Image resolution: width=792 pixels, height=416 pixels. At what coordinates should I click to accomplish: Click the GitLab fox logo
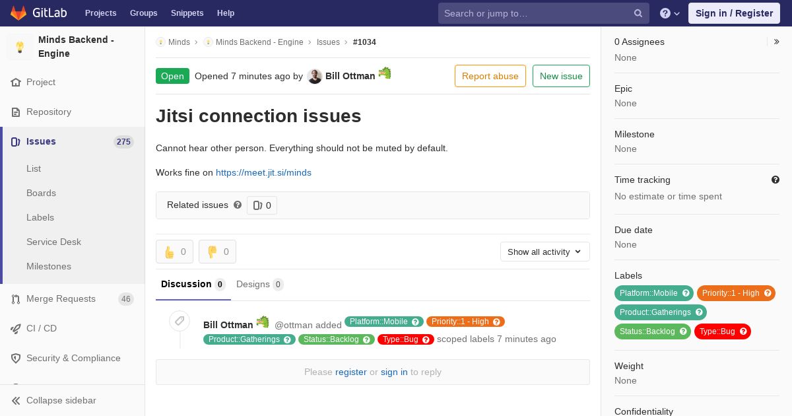pyautogui.click(x=18, y=13)
